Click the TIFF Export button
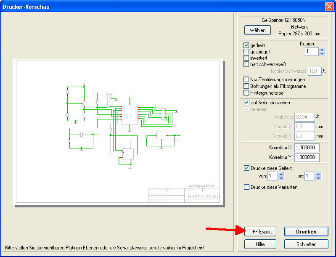336x257 pixels. click(x=260, y=231)
